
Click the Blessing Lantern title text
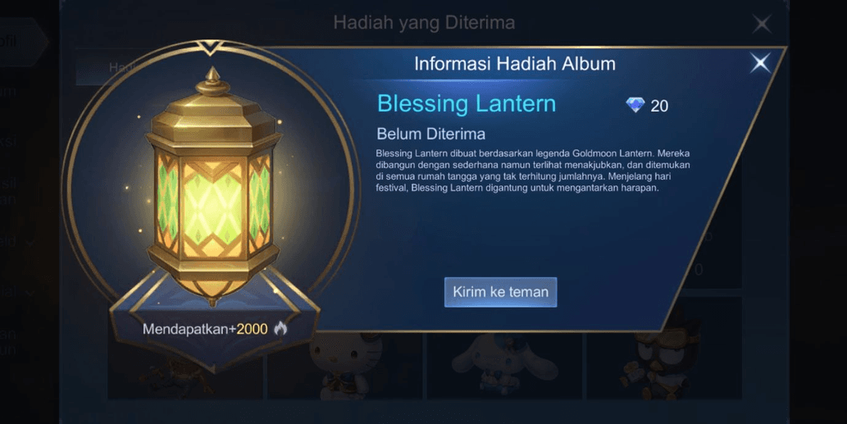(x=467, y=103)
